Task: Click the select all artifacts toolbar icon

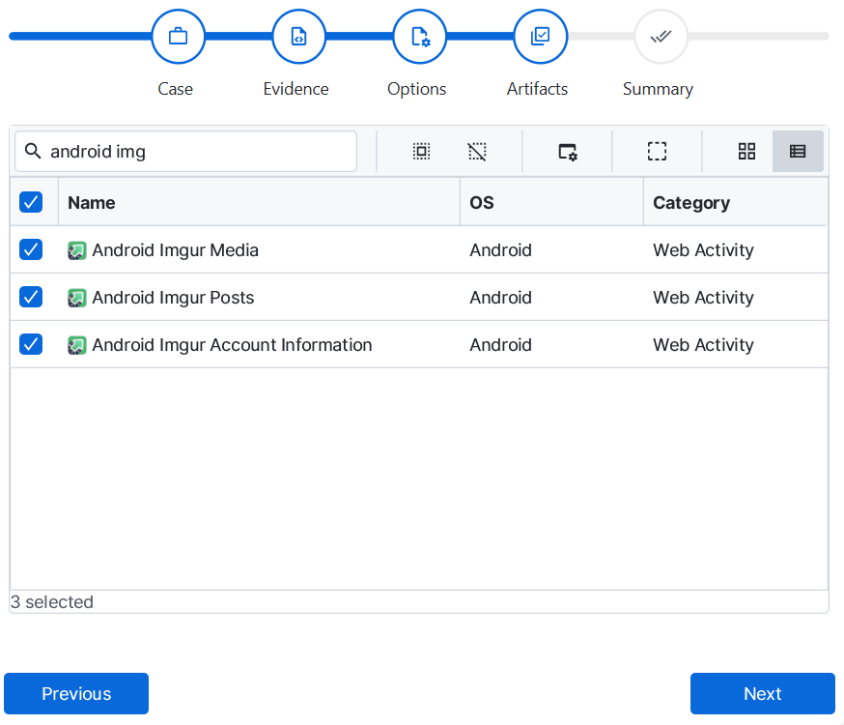Action: tap(421, 151)
